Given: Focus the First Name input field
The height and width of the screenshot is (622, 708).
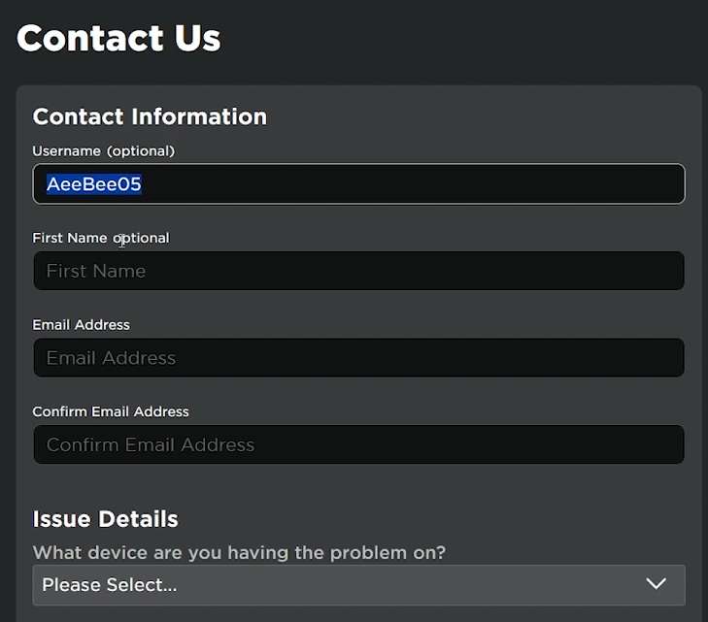Looking at the screenshot, I should (358, 271).
